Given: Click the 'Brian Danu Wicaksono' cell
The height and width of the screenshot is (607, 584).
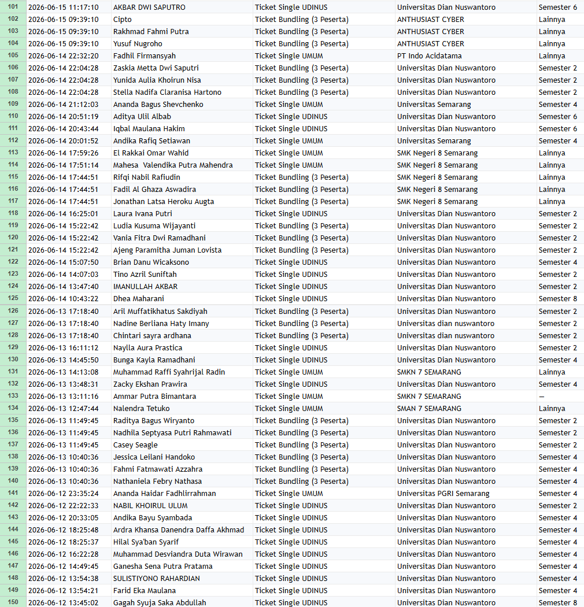Looking at the screenshot, I should (x=182, y=262).
